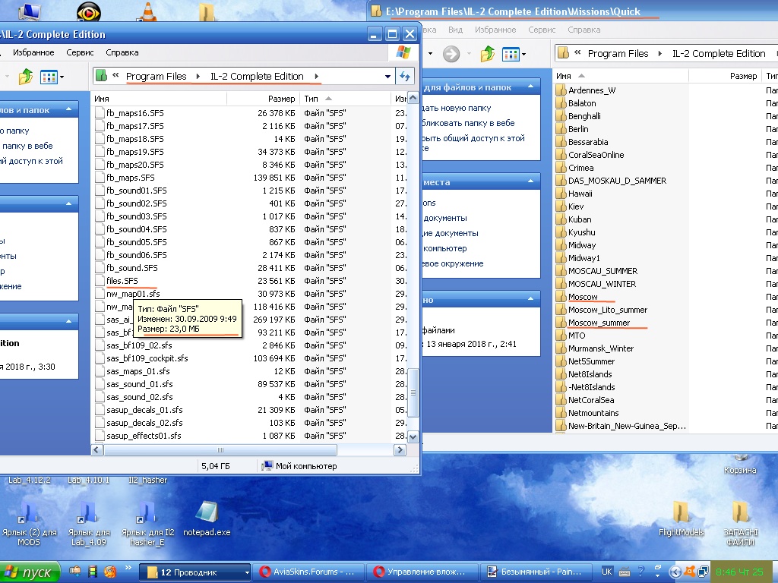Select the FlightModels desktop folder
Screen dimensions: 778x583
click(681, 518)
